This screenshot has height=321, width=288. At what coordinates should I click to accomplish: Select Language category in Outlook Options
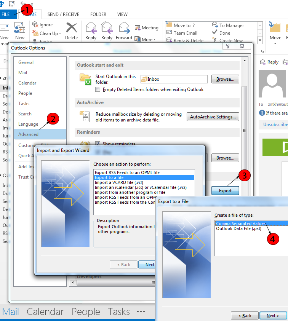28,124
